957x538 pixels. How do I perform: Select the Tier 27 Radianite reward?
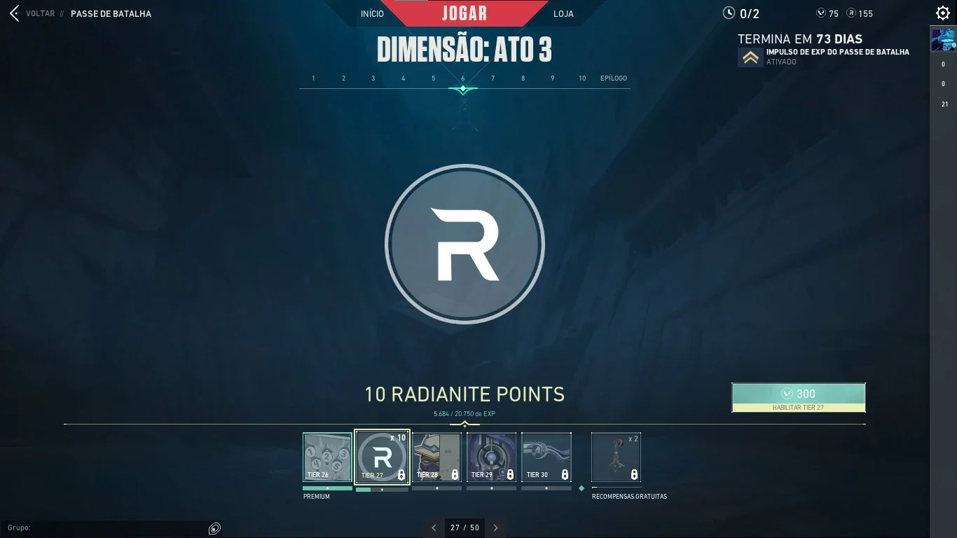pyautogui.click(x=382, y=457)
